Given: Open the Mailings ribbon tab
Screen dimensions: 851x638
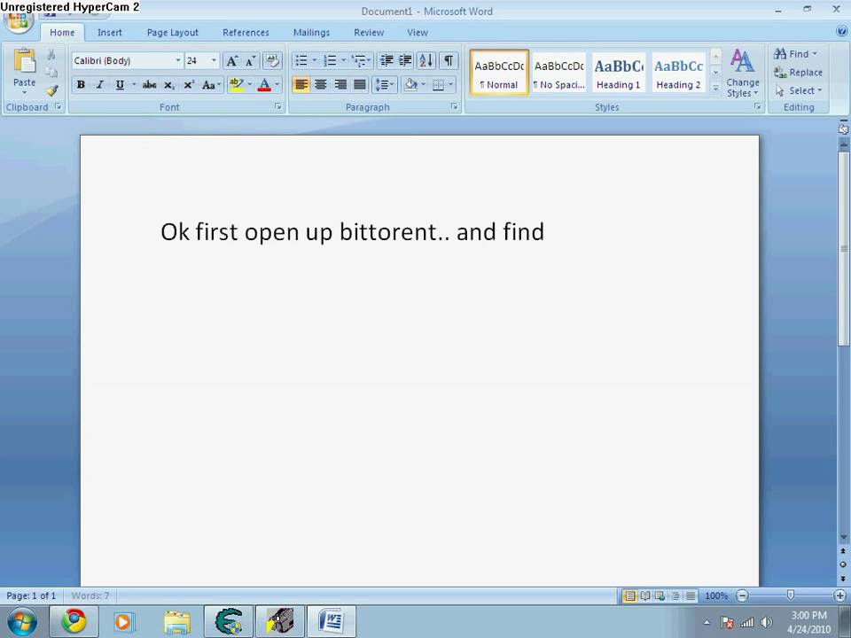Looking at the screenshot, I should pos(311,33).
